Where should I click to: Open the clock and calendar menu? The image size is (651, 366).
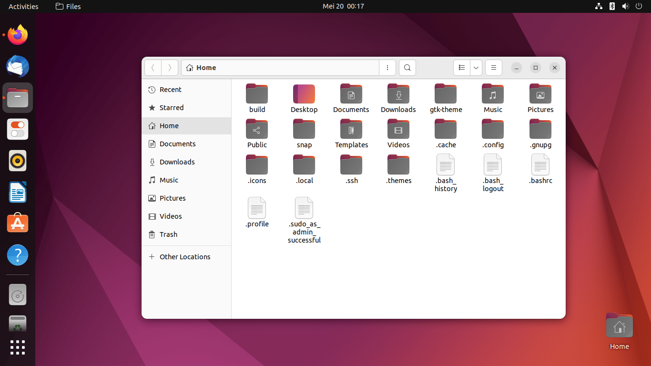[343, 6]
